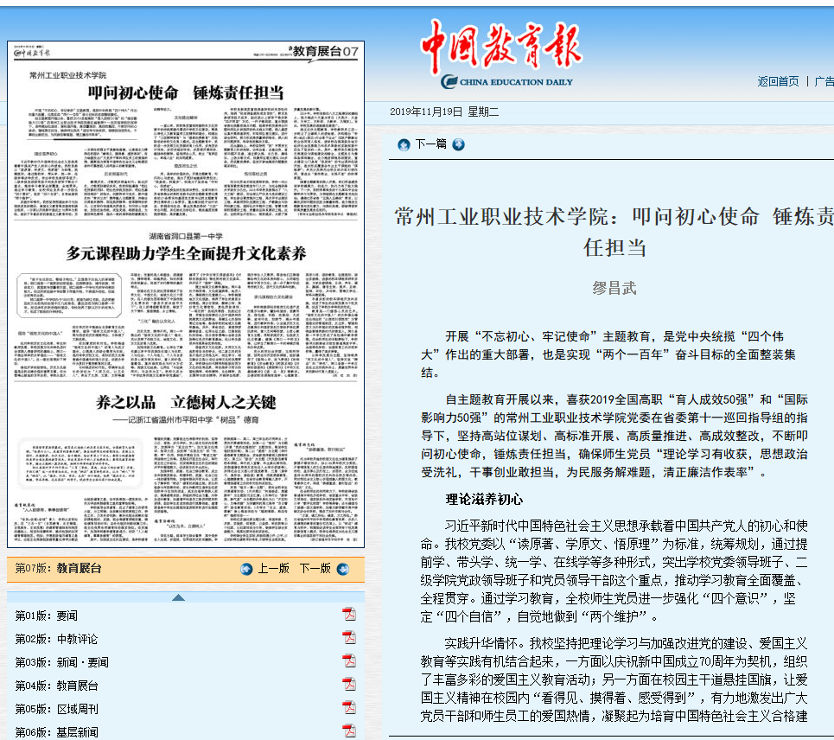Open 第02版：中教评论 page
The image size is (834, 740).
[x=56, y=639]
